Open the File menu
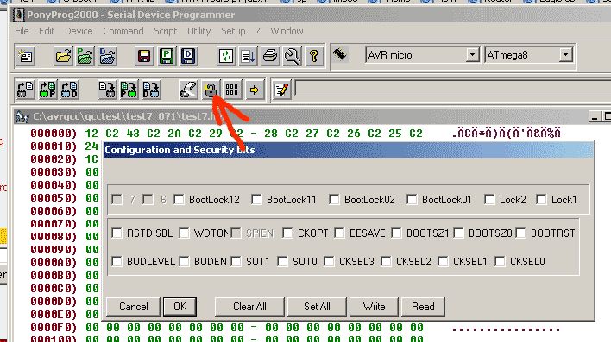 22,31
